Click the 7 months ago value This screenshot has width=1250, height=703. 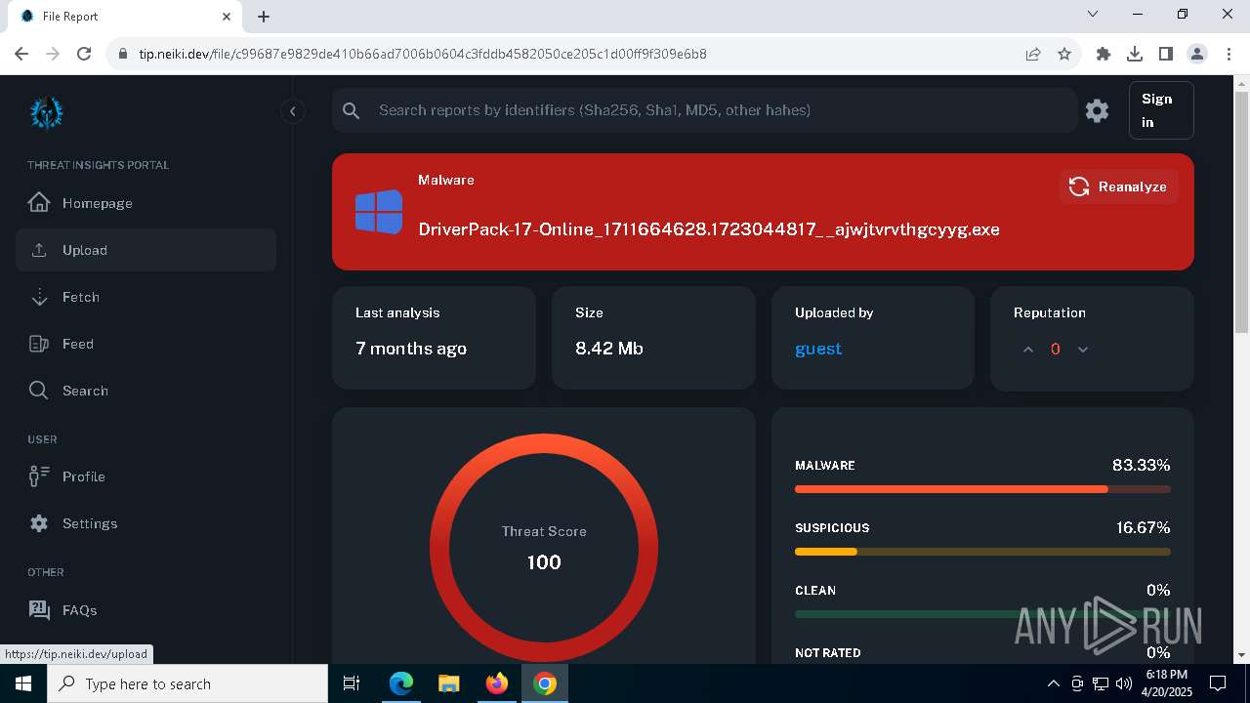coord(411,349)
